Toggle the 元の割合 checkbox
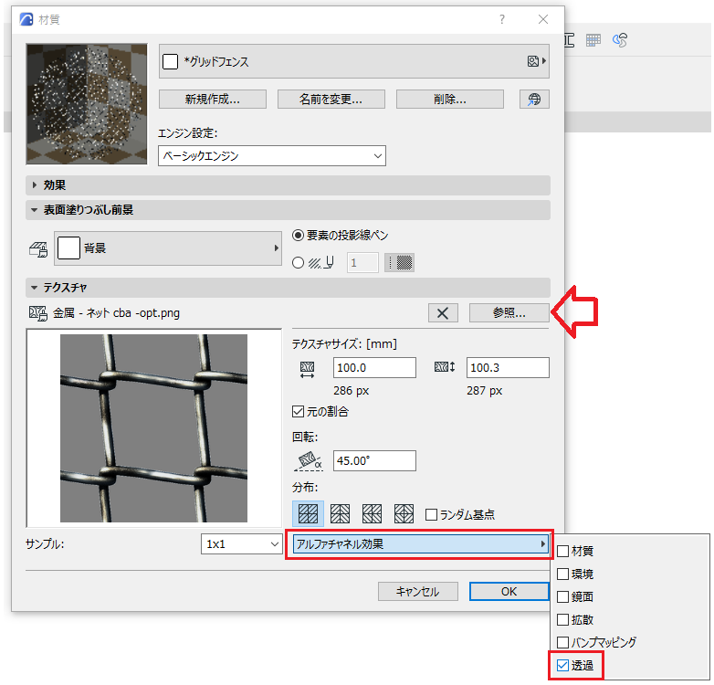The image size is (714, 685). [298, 412]
